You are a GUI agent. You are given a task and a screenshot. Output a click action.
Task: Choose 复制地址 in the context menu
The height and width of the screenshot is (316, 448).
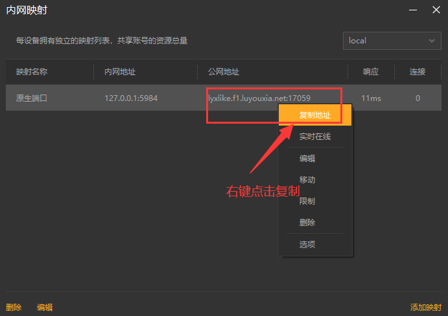pos(315,115)
